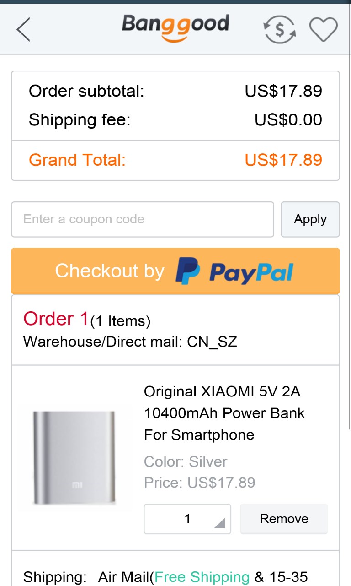This screenshot has height=586, width=351.
Task: Open the quantity selector showing 1
Action: pos(187,519)
